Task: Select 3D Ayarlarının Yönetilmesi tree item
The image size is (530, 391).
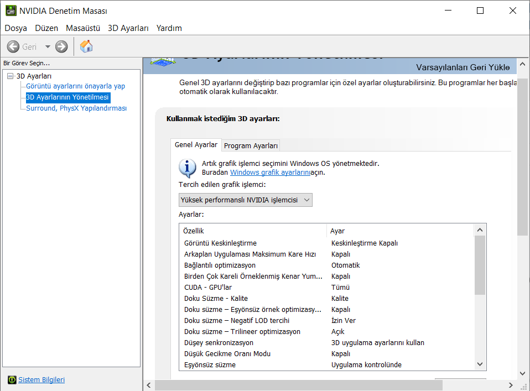Action: (x=67, y=97)
